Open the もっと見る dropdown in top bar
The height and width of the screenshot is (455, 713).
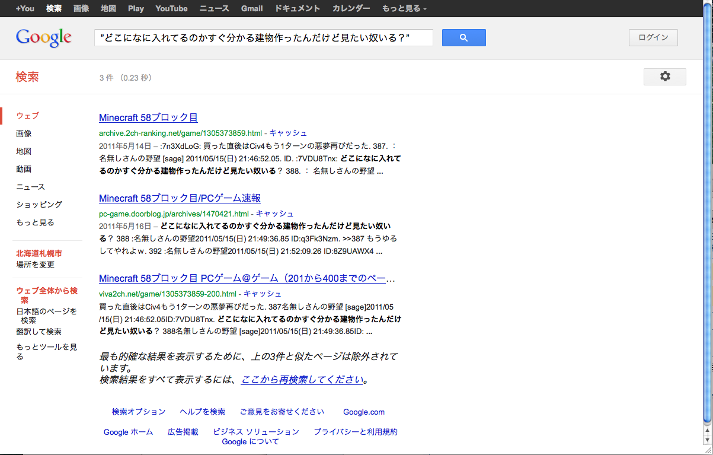coord(404,8)
